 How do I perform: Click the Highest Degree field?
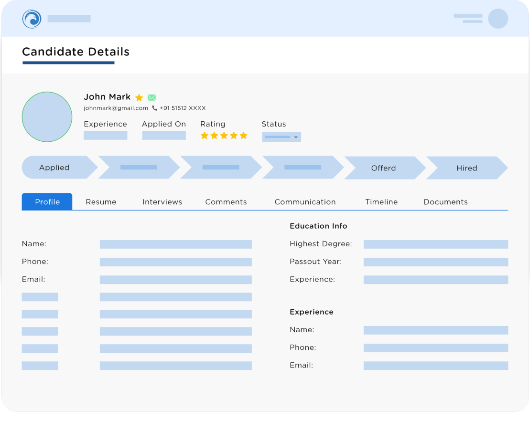click(435, 244)
